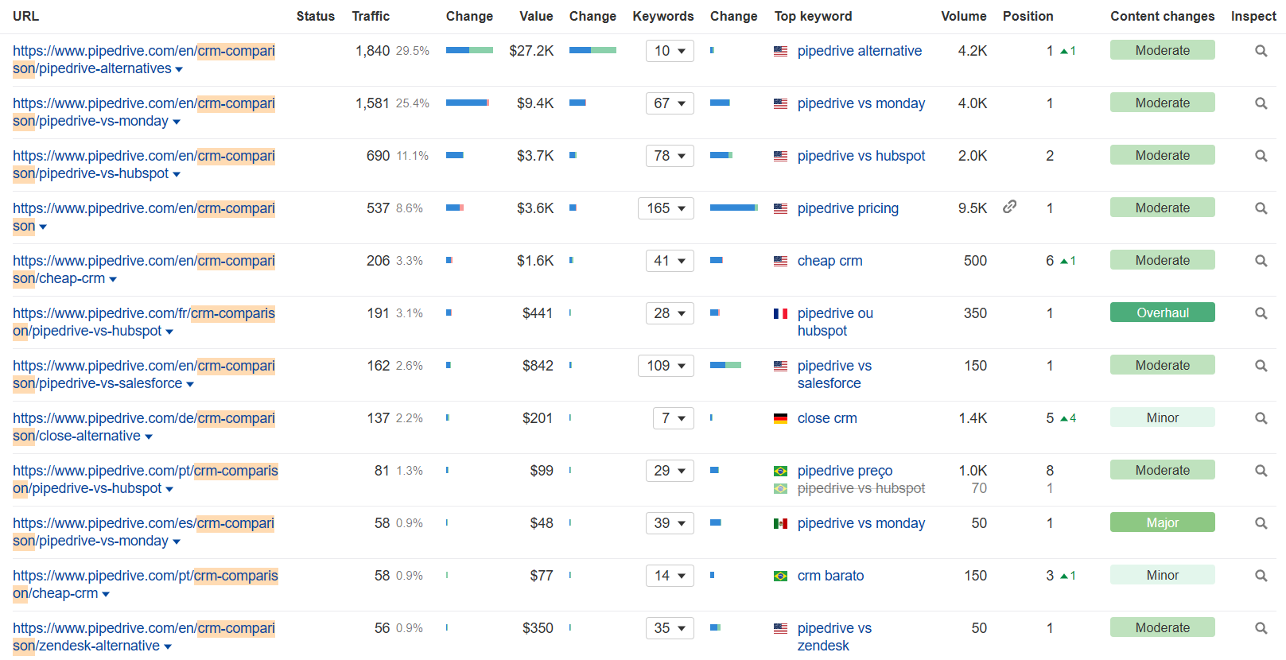Open the en crm-comparison root URL link
This screenshot has height=660, width=1286.
pos(144,217)
